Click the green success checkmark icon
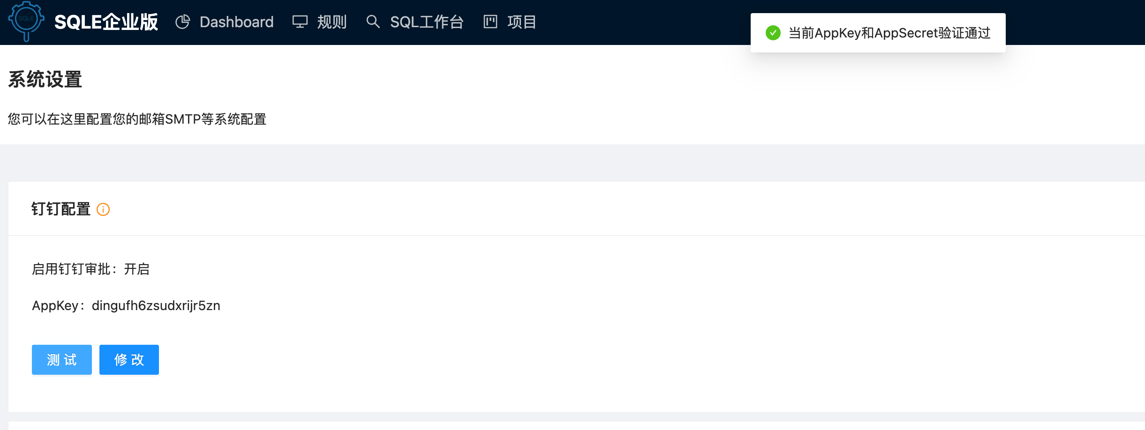Image resolution: width=1145 pixels, height=430 pixels. click(773, 32)
